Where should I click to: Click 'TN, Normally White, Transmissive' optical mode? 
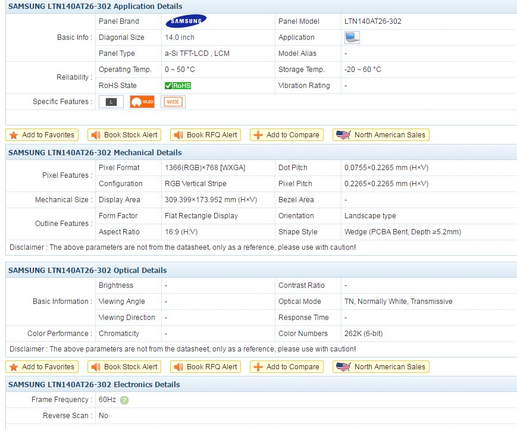click(398, 302)
